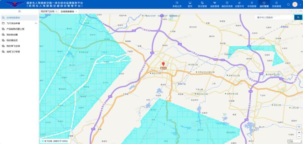This screenshot has width=303, height=144.
Task: Open the tab options ellipsis menu
Action: (300, 11)
